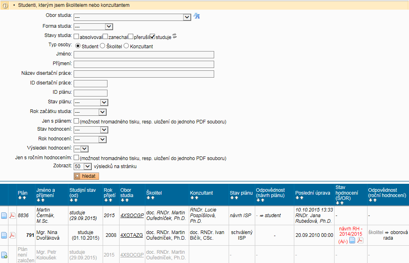This screenshot has height=263, width=409.
Task: Open the Zobrazit results-per-page dropdown
Action: click(83, 166)
